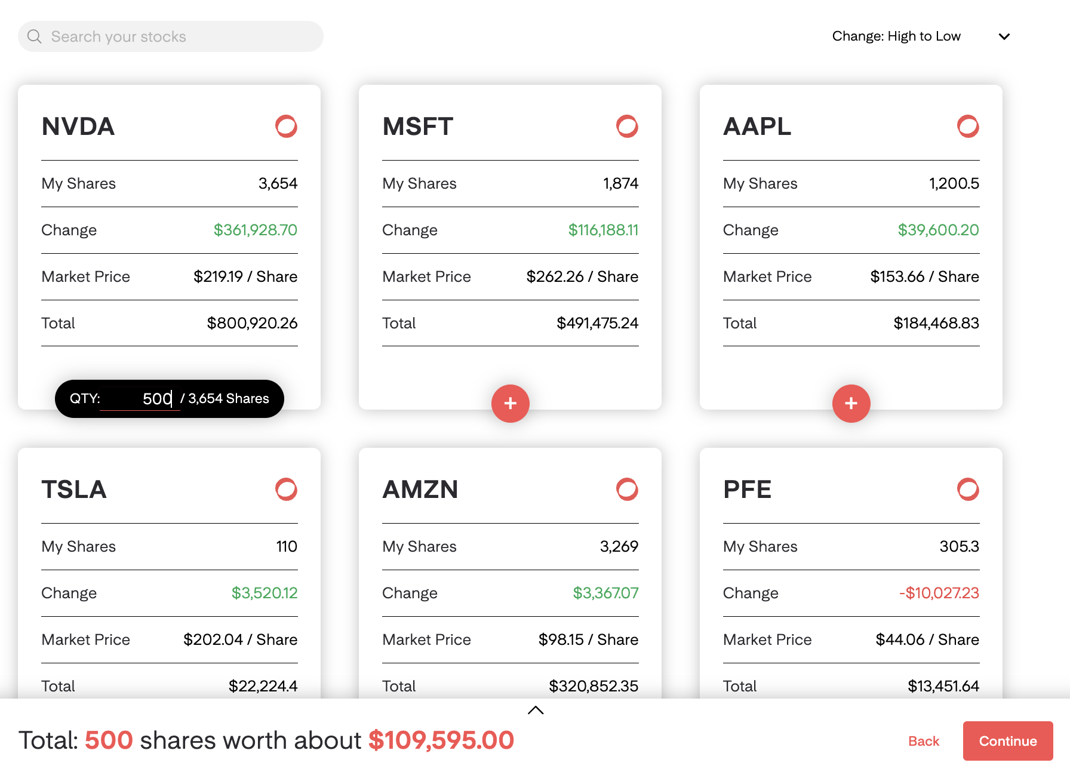Click the red circle icon on MSFT card
The image size is (1070, 775).
pos(627,126)
